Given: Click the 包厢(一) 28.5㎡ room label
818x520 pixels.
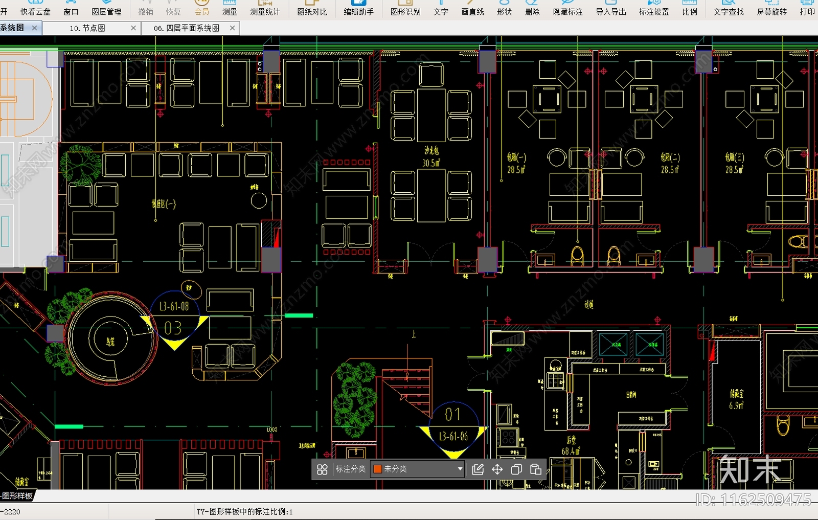Looking at the screenshot, I should 516,163.
